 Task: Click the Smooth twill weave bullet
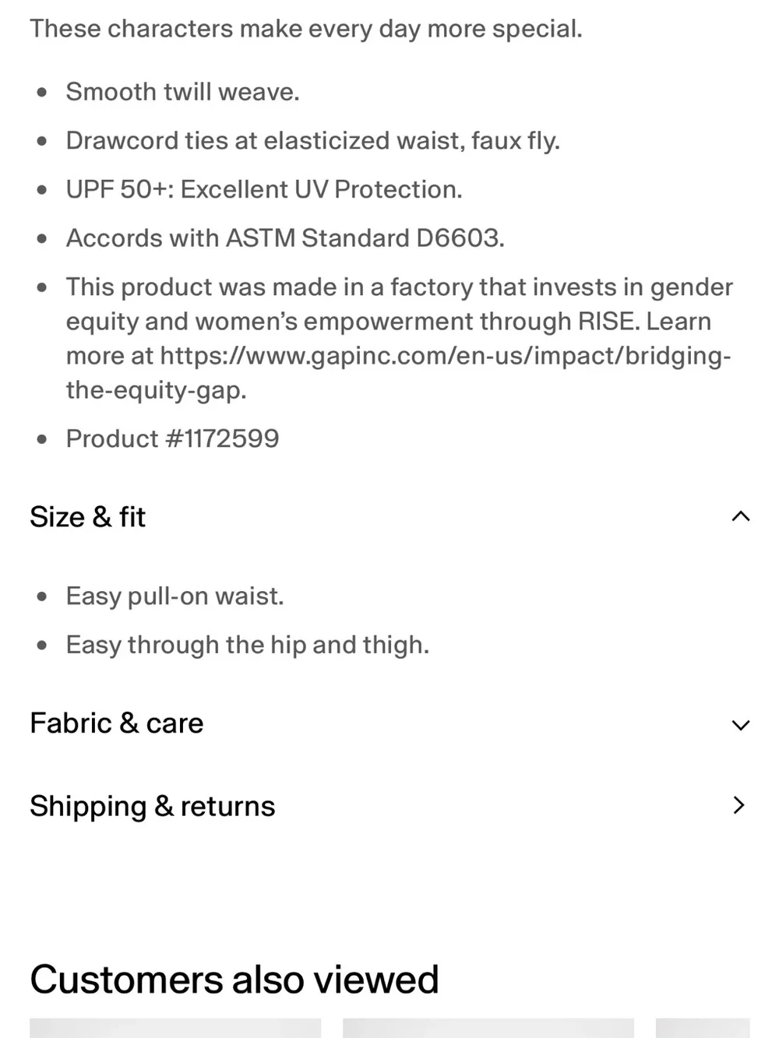[182, 92]
